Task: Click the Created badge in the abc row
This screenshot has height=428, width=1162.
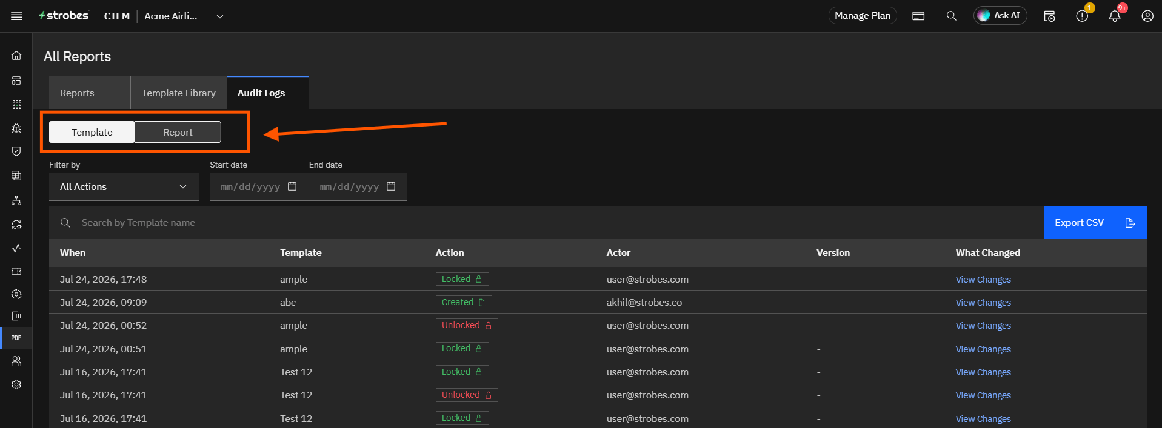Action: pos(464,302)
